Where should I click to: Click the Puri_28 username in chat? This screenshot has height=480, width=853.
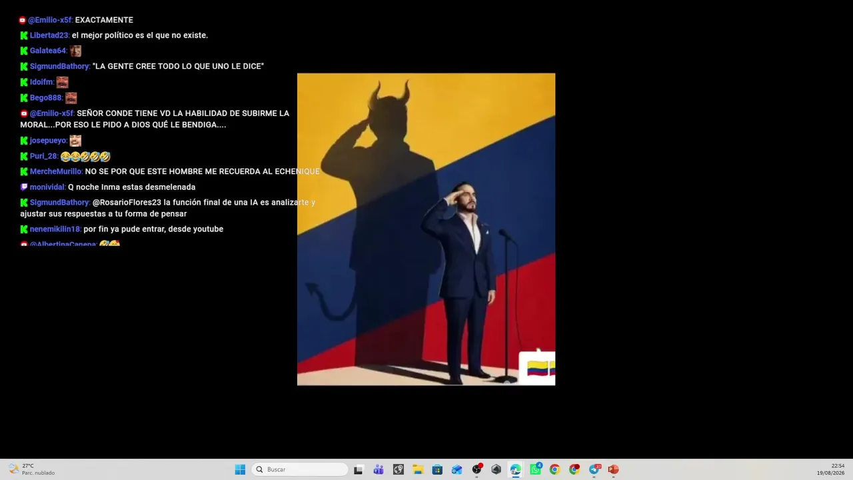(43, 156)
